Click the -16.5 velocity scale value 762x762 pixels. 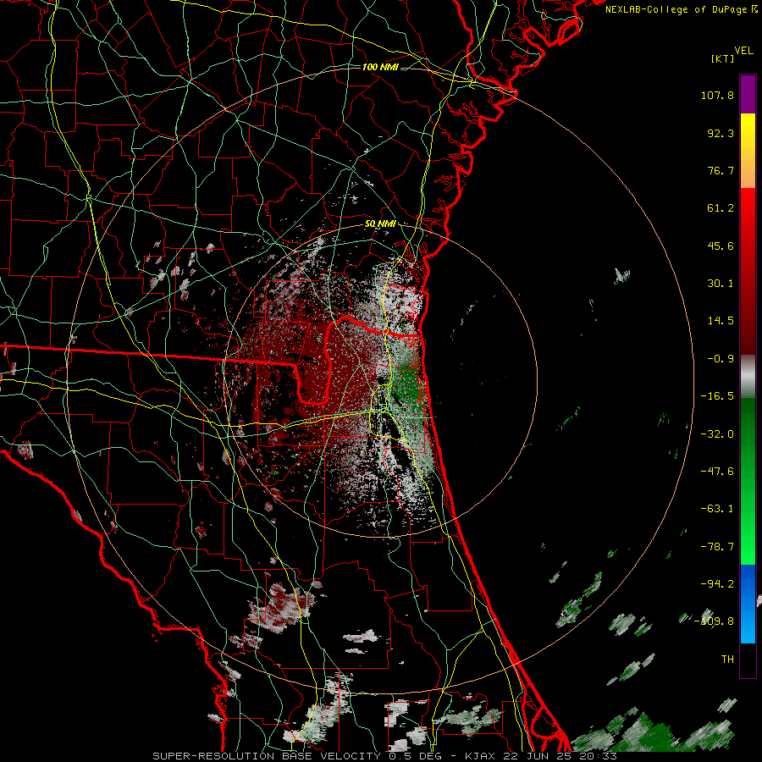point(717,396)
